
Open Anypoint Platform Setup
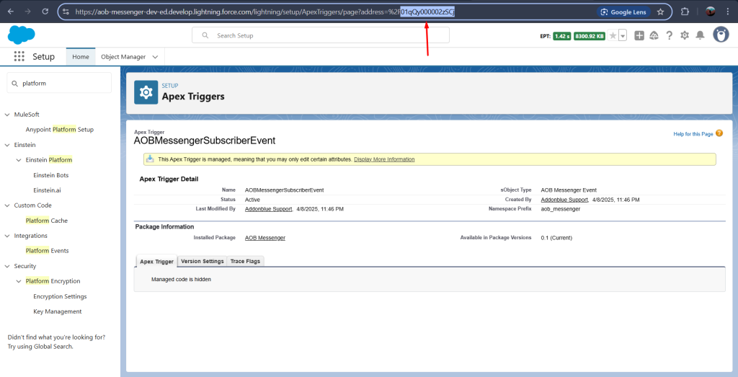pos(59,130)
